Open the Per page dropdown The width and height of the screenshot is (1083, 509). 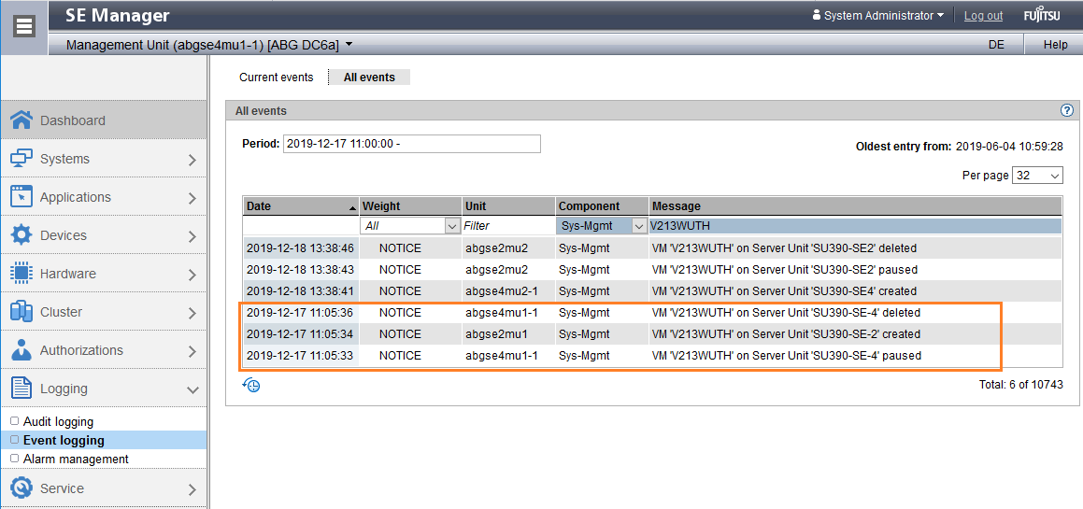(x=1037, y=176)
